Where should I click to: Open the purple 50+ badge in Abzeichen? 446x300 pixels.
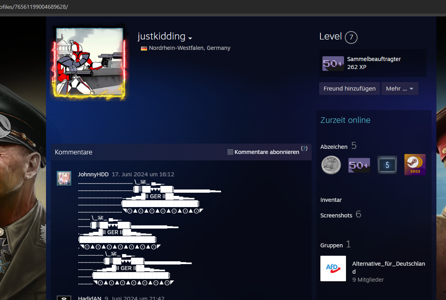[359, 165]
